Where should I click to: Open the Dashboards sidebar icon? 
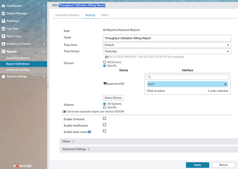coord(3,6)
